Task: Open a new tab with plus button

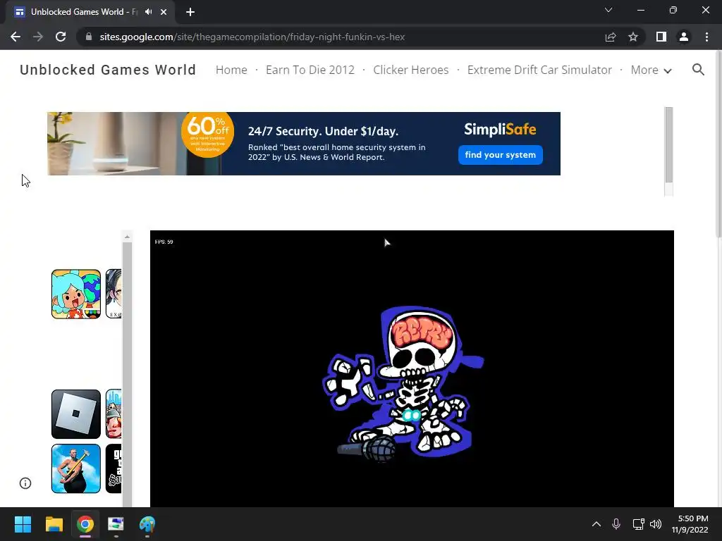Action: pyautogui.click(x=190, y=12)
